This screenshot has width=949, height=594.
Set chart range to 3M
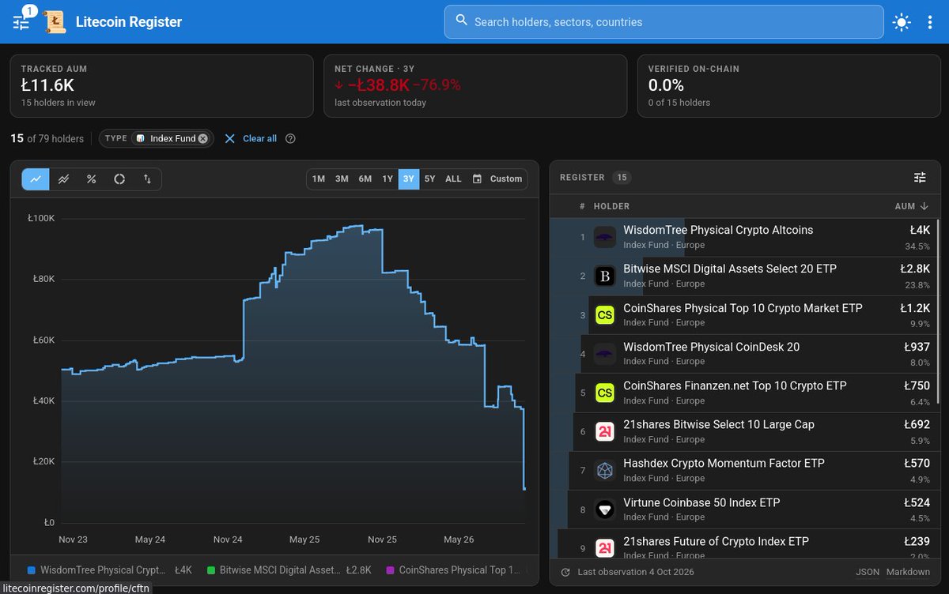point(342,179)
